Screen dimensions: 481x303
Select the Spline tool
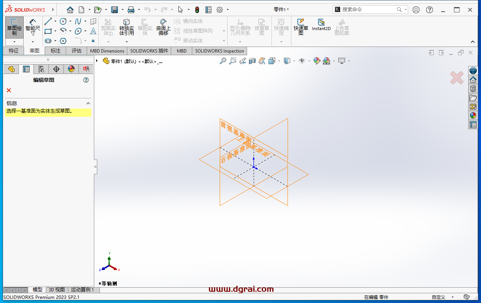click(x=78, y=21)
